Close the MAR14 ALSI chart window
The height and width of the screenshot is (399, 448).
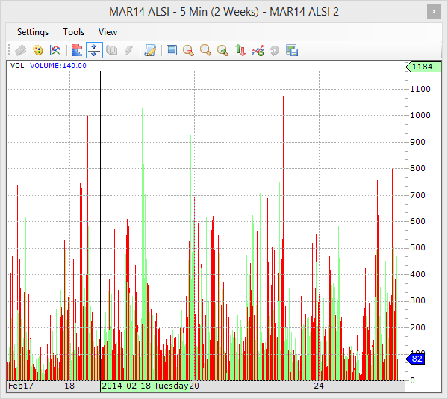pyautogui.click(x=433, y=11)
